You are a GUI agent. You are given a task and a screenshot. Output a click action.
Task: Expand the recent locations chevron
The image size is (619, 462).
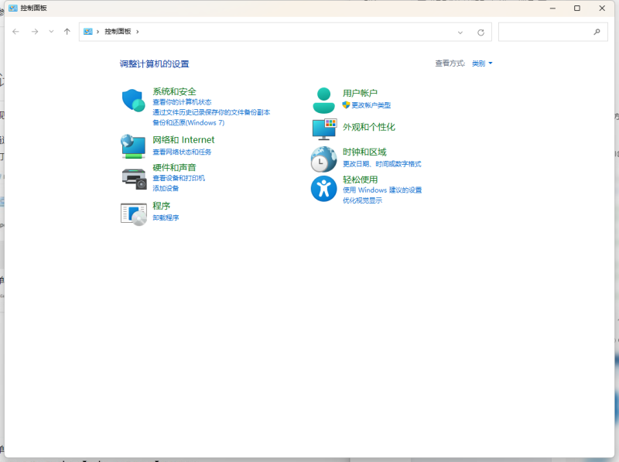tap(51, 32)
